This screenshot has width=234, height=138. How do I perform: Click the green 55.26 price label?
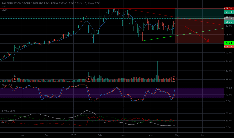(x=229, y=22)
